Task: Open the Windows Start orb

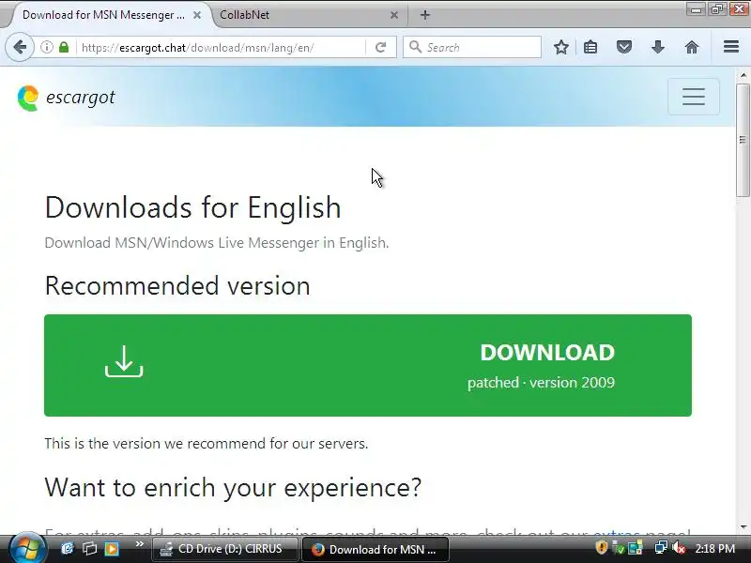Action: [x=27, y=549]
